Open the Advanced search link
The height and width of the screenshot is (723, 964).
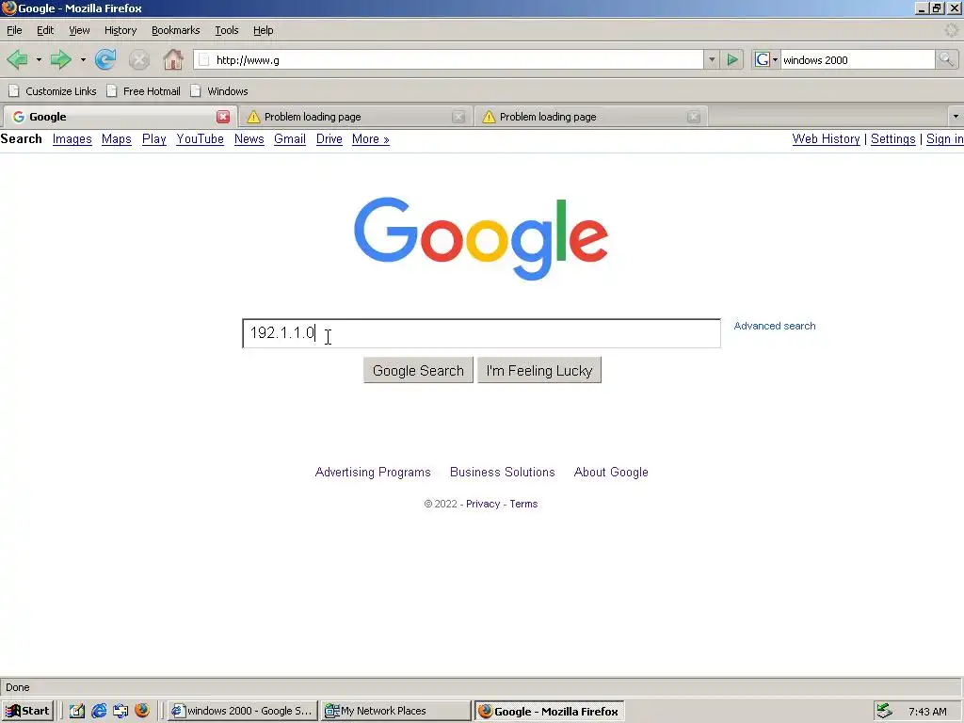[x=775, y=326]
